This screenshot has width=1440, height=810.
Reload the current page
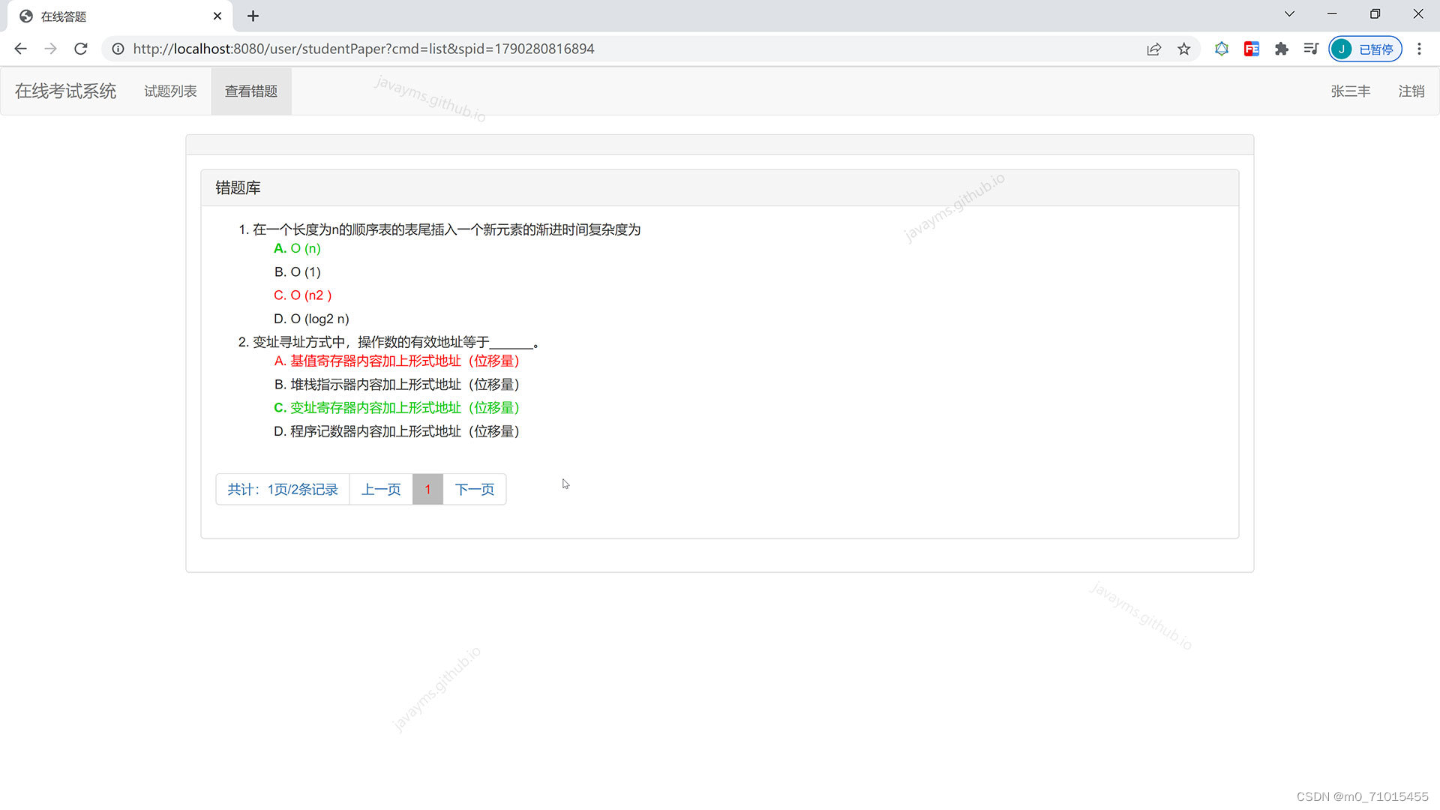click(80, 49)
